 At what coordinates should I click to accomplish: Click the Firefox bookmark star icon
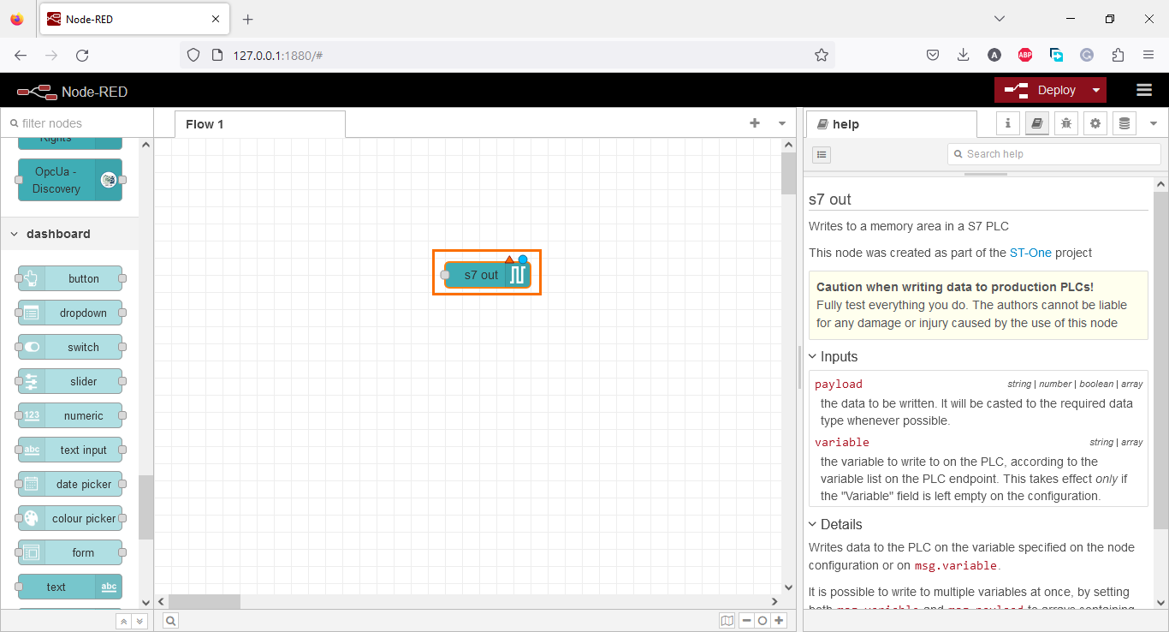(x=822, y=55)
